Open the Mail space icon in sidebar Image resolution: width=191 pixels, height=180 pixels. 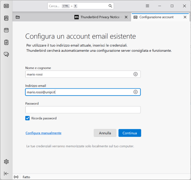6,6
